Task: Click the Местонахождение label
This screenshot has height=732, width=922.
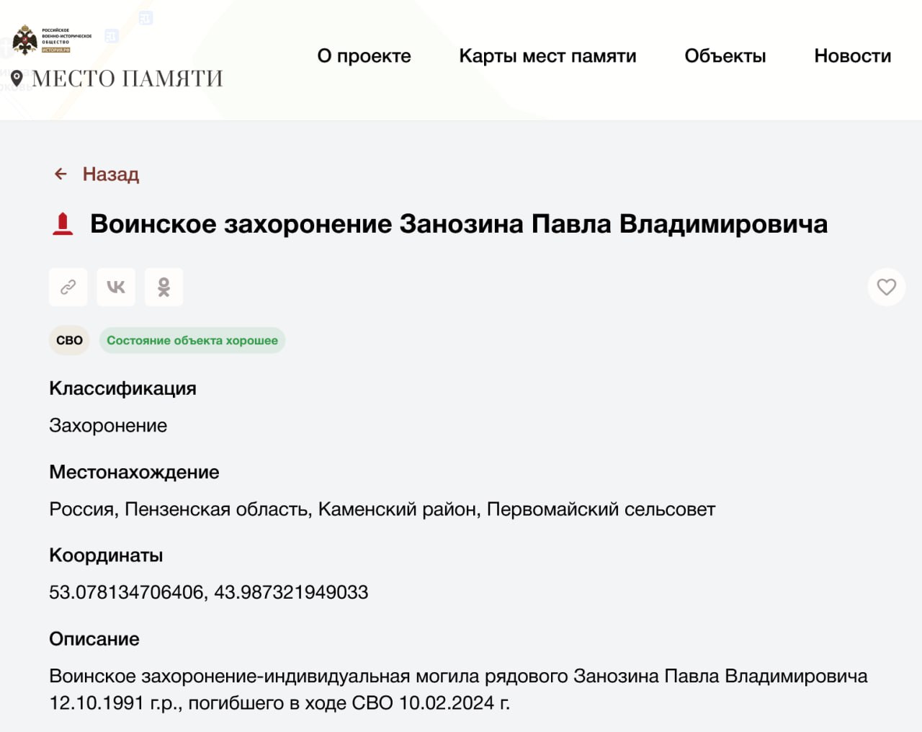Action: [134, 472]
